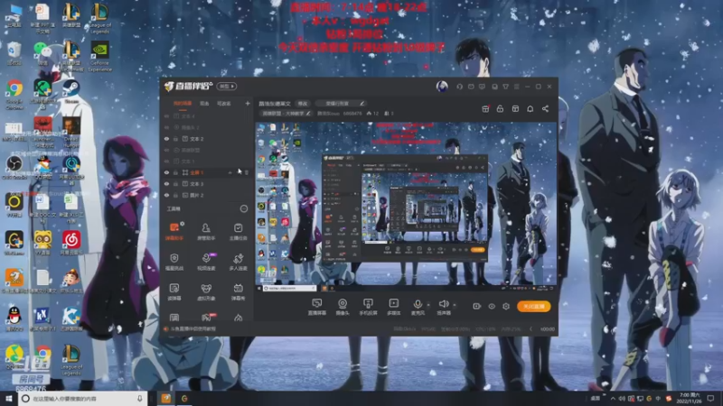Select the 全屏 1 source row
This screenshot has width=723, height=406.
pyautogui.click(x=206, y=172)
